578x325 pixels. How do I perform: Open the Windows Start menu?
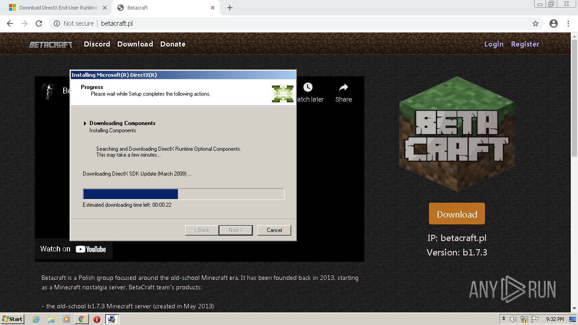coord(12,319)
